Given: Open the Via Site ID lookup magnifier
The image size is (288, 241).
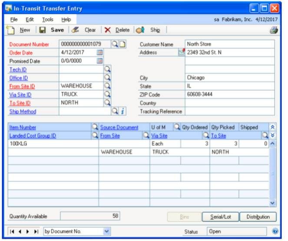Looking at the screenshot, I should pyautogui.click(x=107, y=94).
